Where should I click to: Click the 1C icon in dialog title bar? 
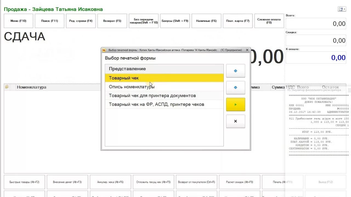pyautogui.click(x=104, y=50)
